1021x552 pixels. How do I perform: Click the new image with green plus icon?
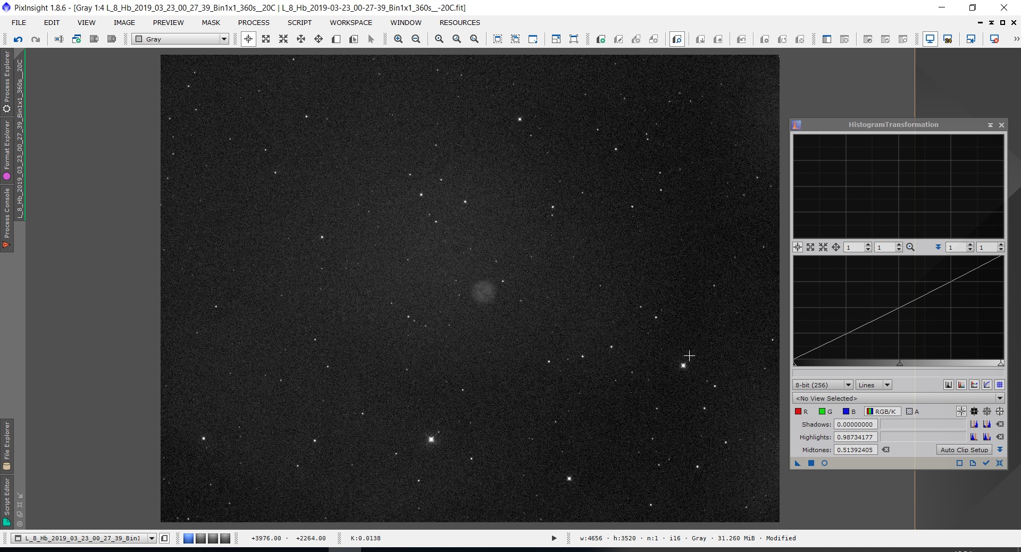click(77, 39)
